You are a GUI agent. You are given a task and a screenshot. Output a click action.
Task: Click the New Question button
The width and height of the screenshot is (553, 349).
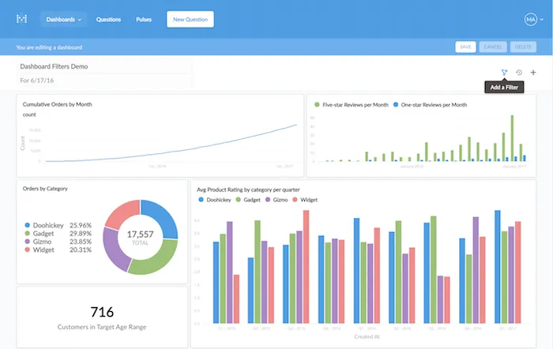[x=190, y=19]
